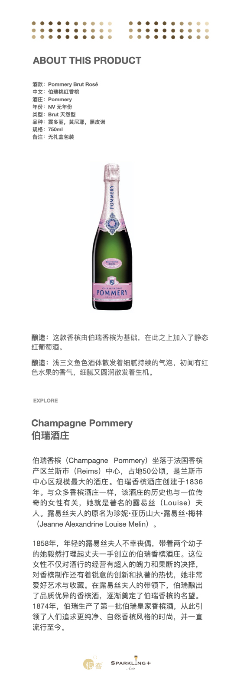Click the first 酿造 description paragraph
Viewport: 234px width, 700px height.
coord(120,342)
